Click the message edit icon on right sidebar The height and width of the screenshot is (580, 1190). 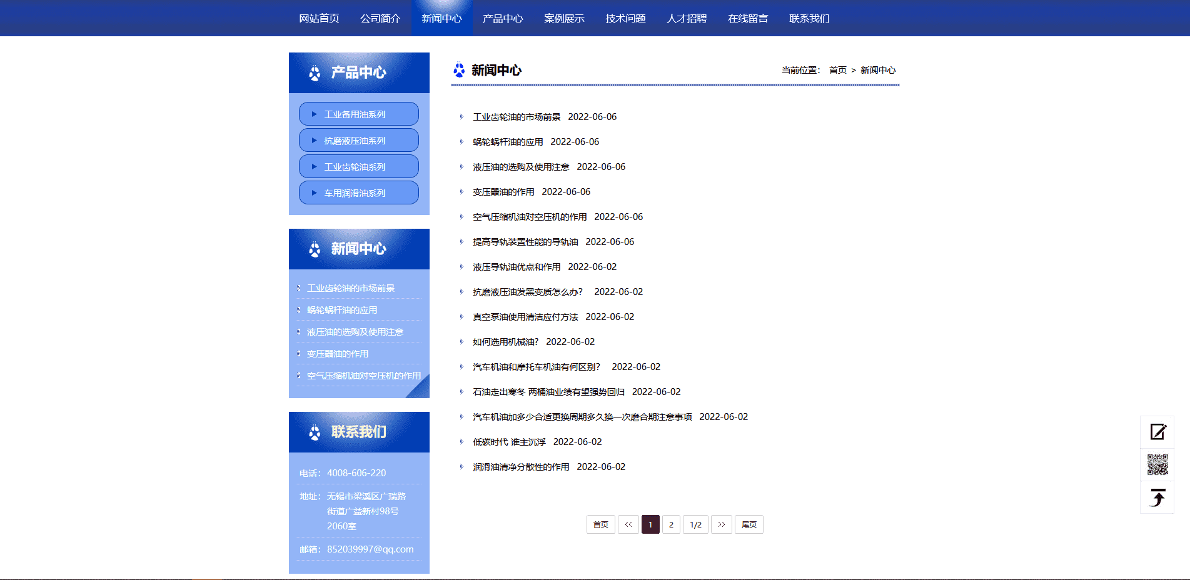[1157, 432]
